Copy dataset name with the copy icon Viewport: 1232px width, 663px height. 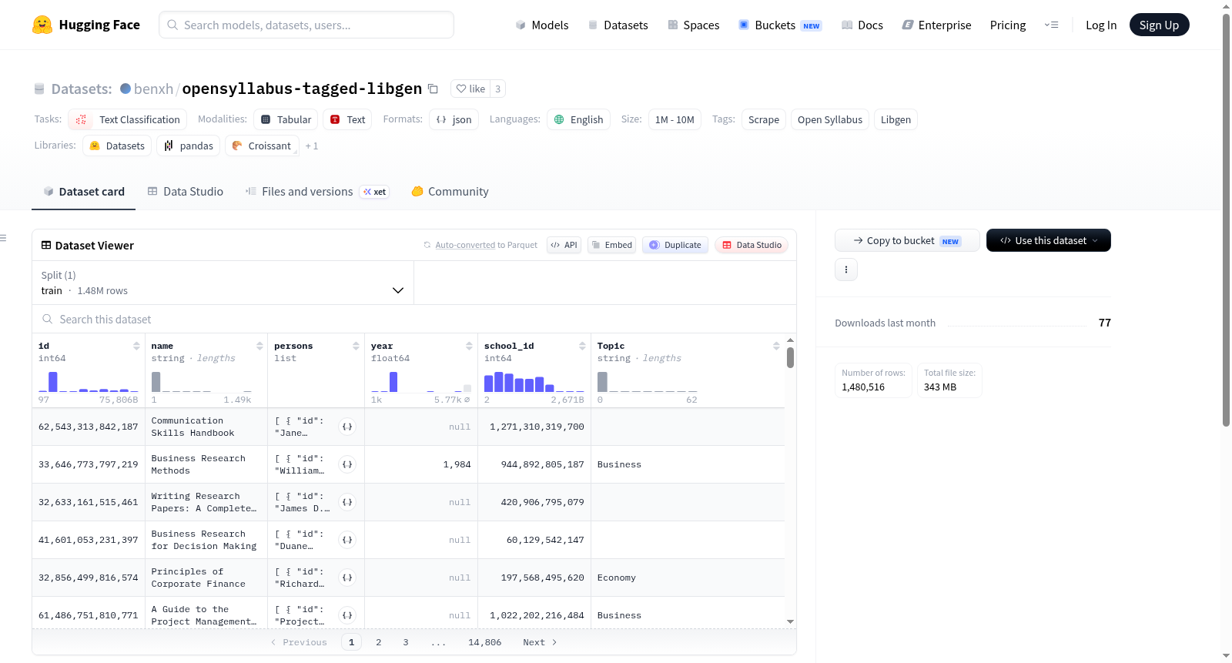point(433,89)
